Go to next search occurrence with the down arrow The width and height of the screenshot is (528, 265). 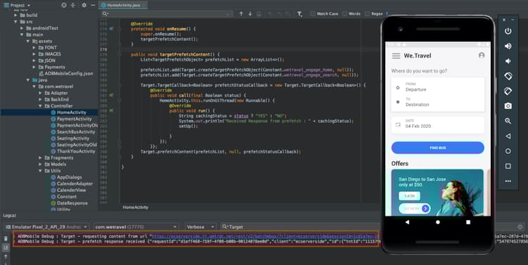point(250,14)
